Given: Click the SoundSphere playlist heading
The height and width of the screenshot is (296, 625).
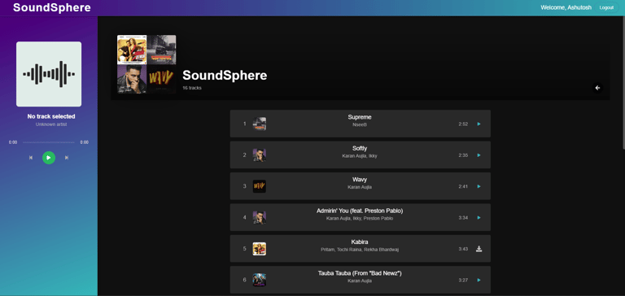Looking at the screenshot, I should click(225, 76).
